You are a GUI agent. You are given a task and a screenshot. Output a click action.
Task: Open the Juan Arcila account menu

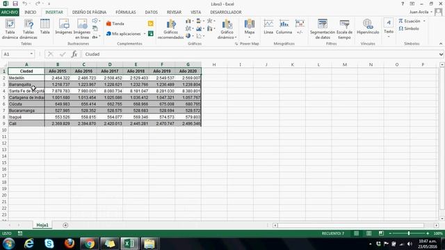click(421, 12)
